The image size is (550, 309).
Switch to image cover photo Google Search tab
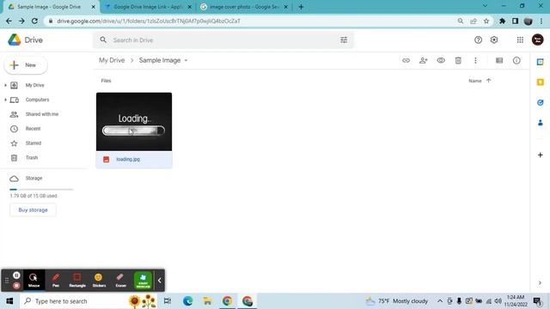coord(244,7)
